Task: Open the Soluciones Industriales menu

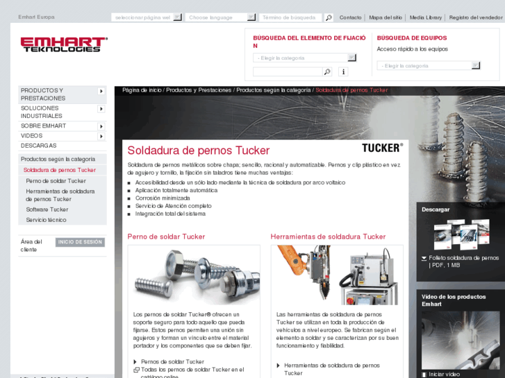Action: pos(63,112)
